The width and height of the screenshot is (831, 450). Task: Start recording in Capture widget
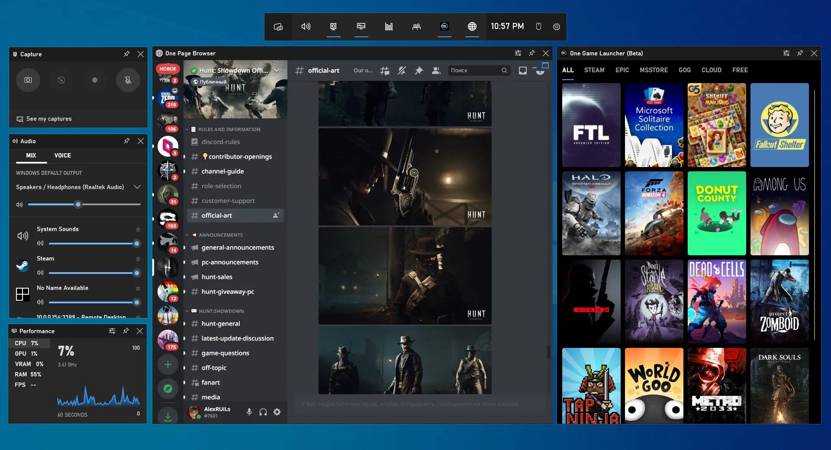point(95,80)
